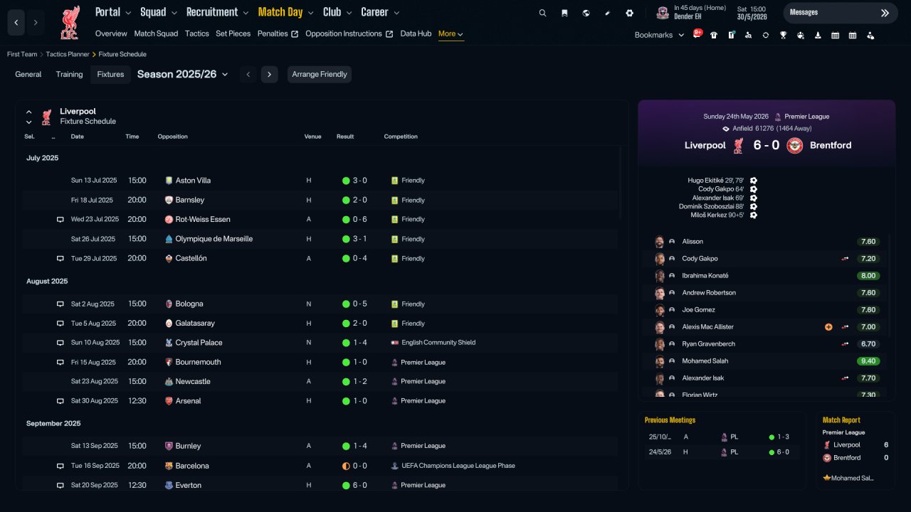Open the search magnifier icon

542,13
